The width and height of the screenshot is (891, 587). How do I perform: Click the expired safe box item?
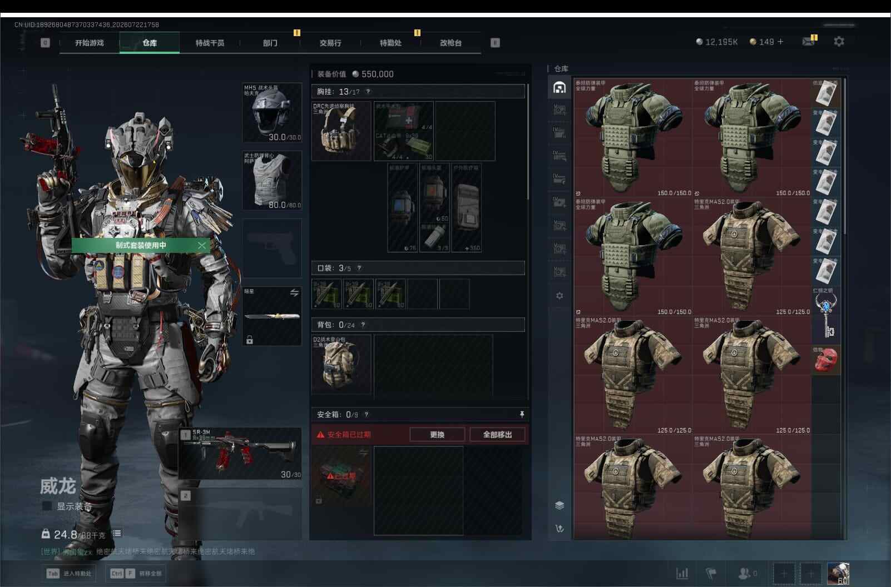click(x=341, y=476)
